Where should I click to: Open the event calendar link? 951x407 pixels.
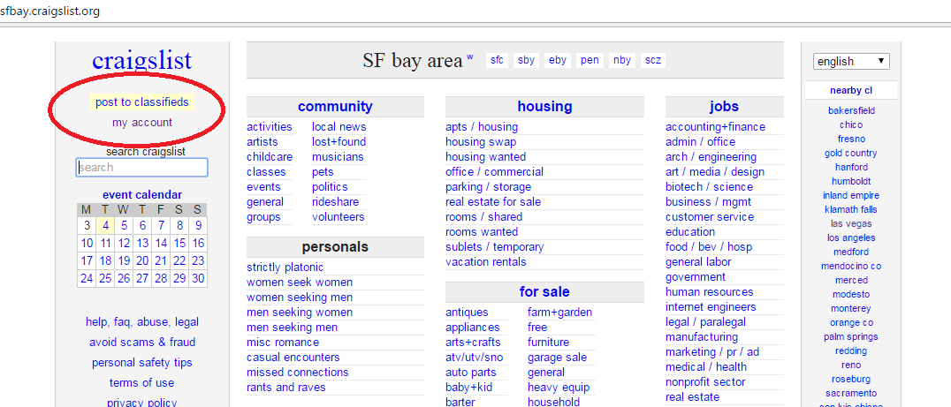click(142, 195)
